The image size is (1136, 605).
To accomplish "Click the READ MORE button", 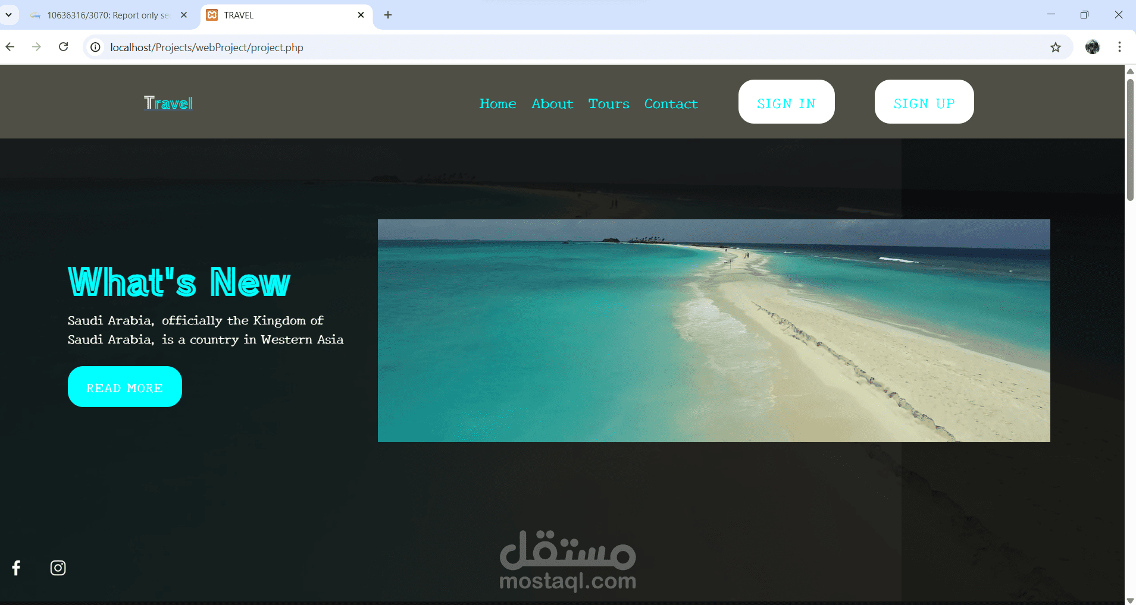I will [125, 387].
